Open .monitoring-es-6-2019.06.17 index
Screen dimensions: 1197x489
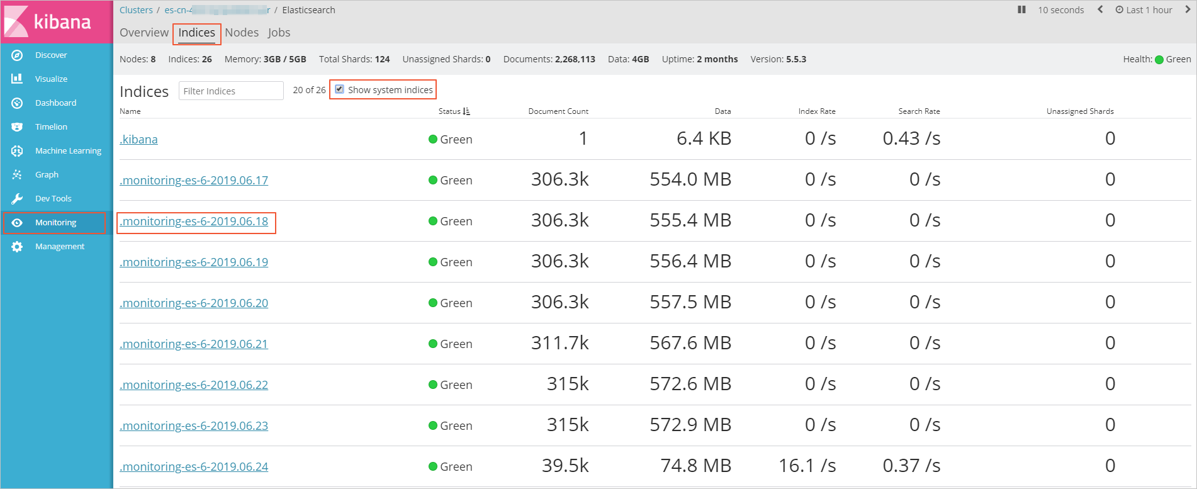(194, 180)
